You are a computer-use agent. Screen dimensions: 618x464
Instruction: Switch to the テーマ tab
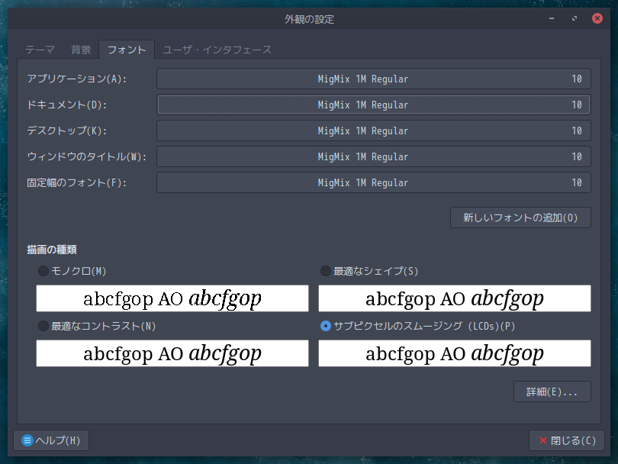pyautogui.click(x=40, y=50)
